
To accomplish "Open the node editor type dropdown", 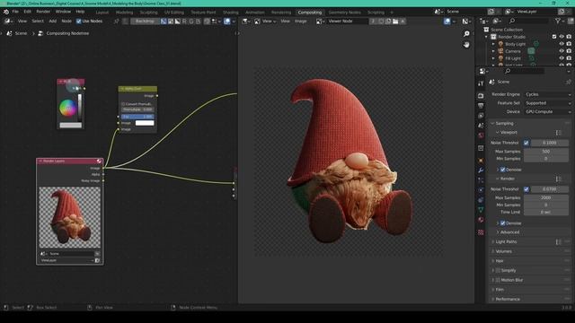I will [x=8, y=22].
